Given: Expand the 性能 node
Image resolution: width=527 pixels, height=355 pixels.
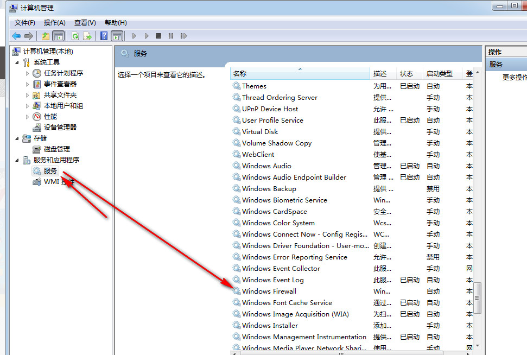Looking at the screenshot, I should 27,117.
